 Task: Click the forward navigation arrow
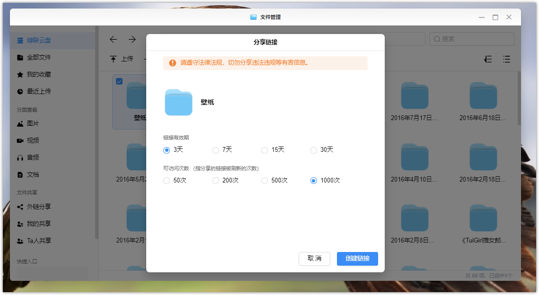[x=132, y=39]
